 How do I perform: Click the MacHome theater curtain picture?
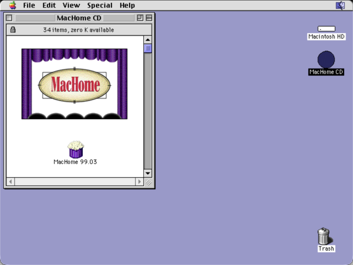74,84
